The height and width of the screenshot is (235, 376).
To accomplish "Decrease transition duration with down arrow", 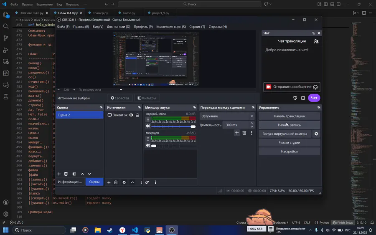I will tap(252, 127).
